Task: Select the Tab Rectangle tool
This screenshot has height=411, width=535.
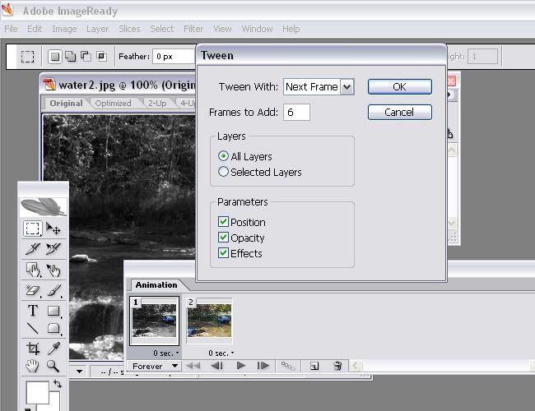Action: click(53, 328)
